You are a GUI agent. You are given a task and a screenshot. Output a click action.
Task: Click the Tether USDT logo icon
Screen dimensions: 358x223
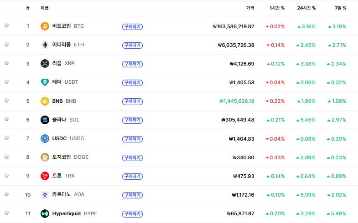click(45, 82)
